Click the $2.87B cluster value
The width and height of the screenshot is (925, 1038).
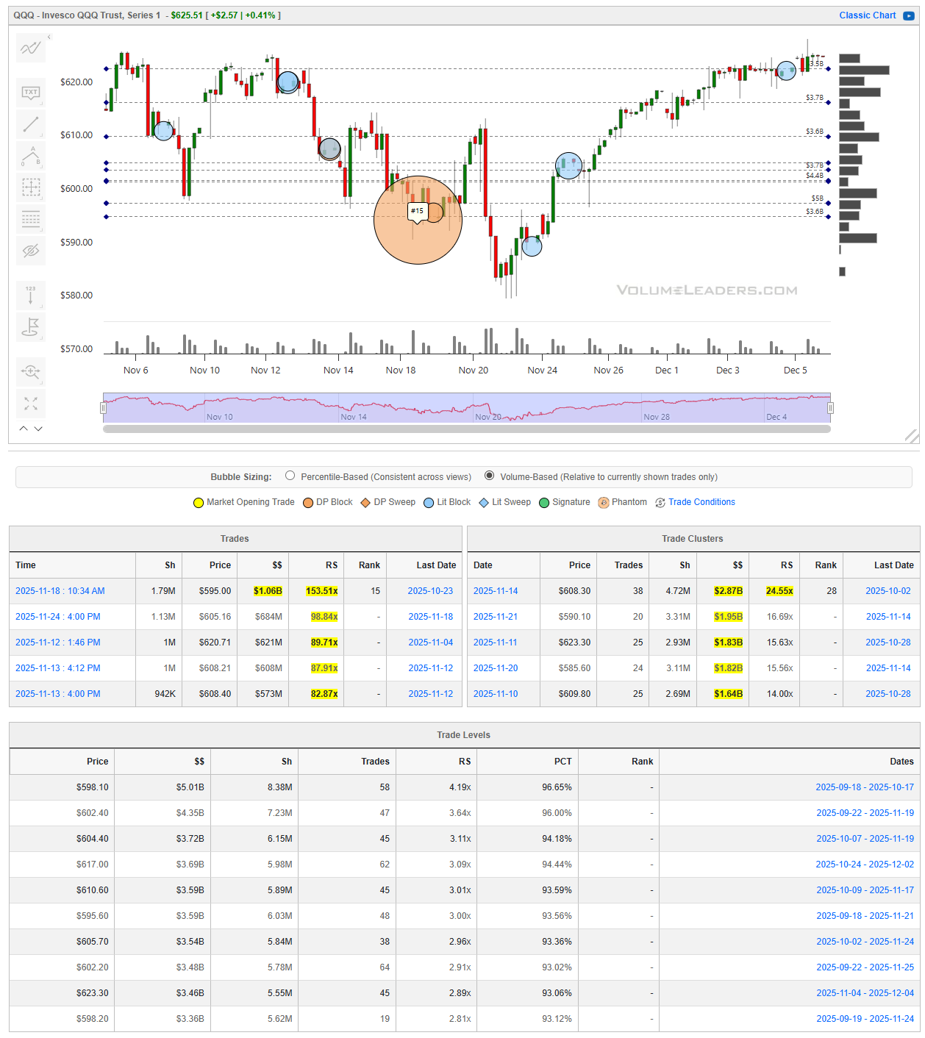729,591
